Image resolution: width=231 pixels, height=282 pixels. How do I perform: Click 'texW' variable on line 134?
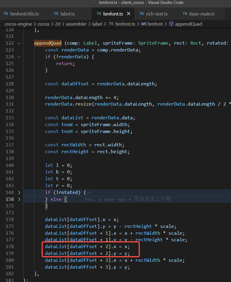coord(67,125)
